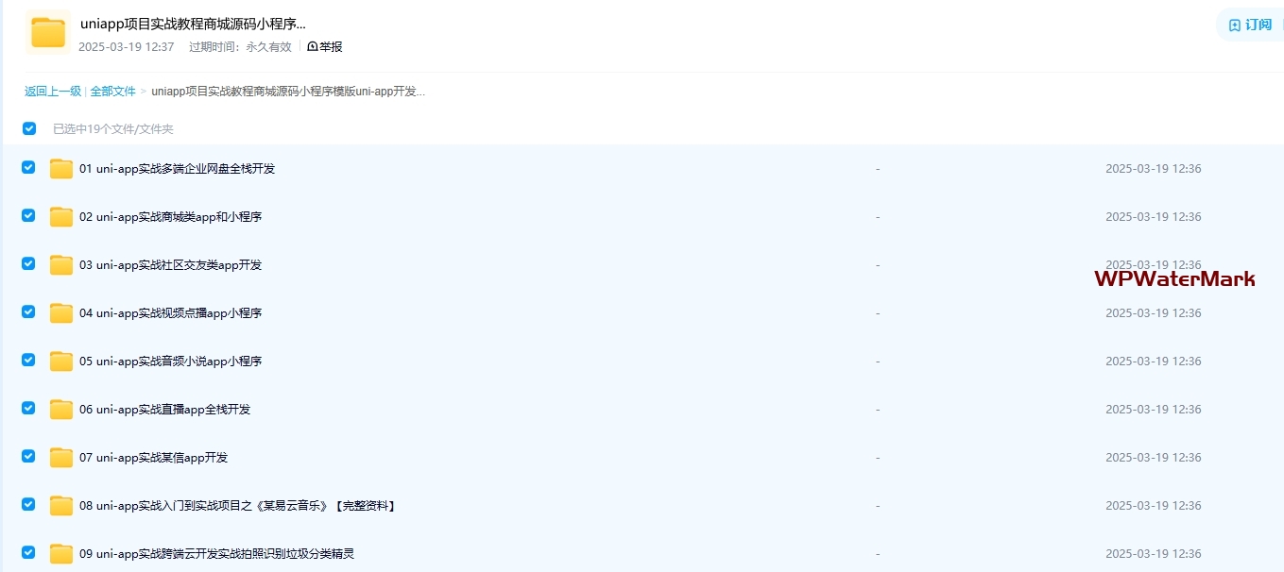Click the folder icon for 09 垃圾分类精灵
Screen dimensions: 1284x572
(61, 554)
